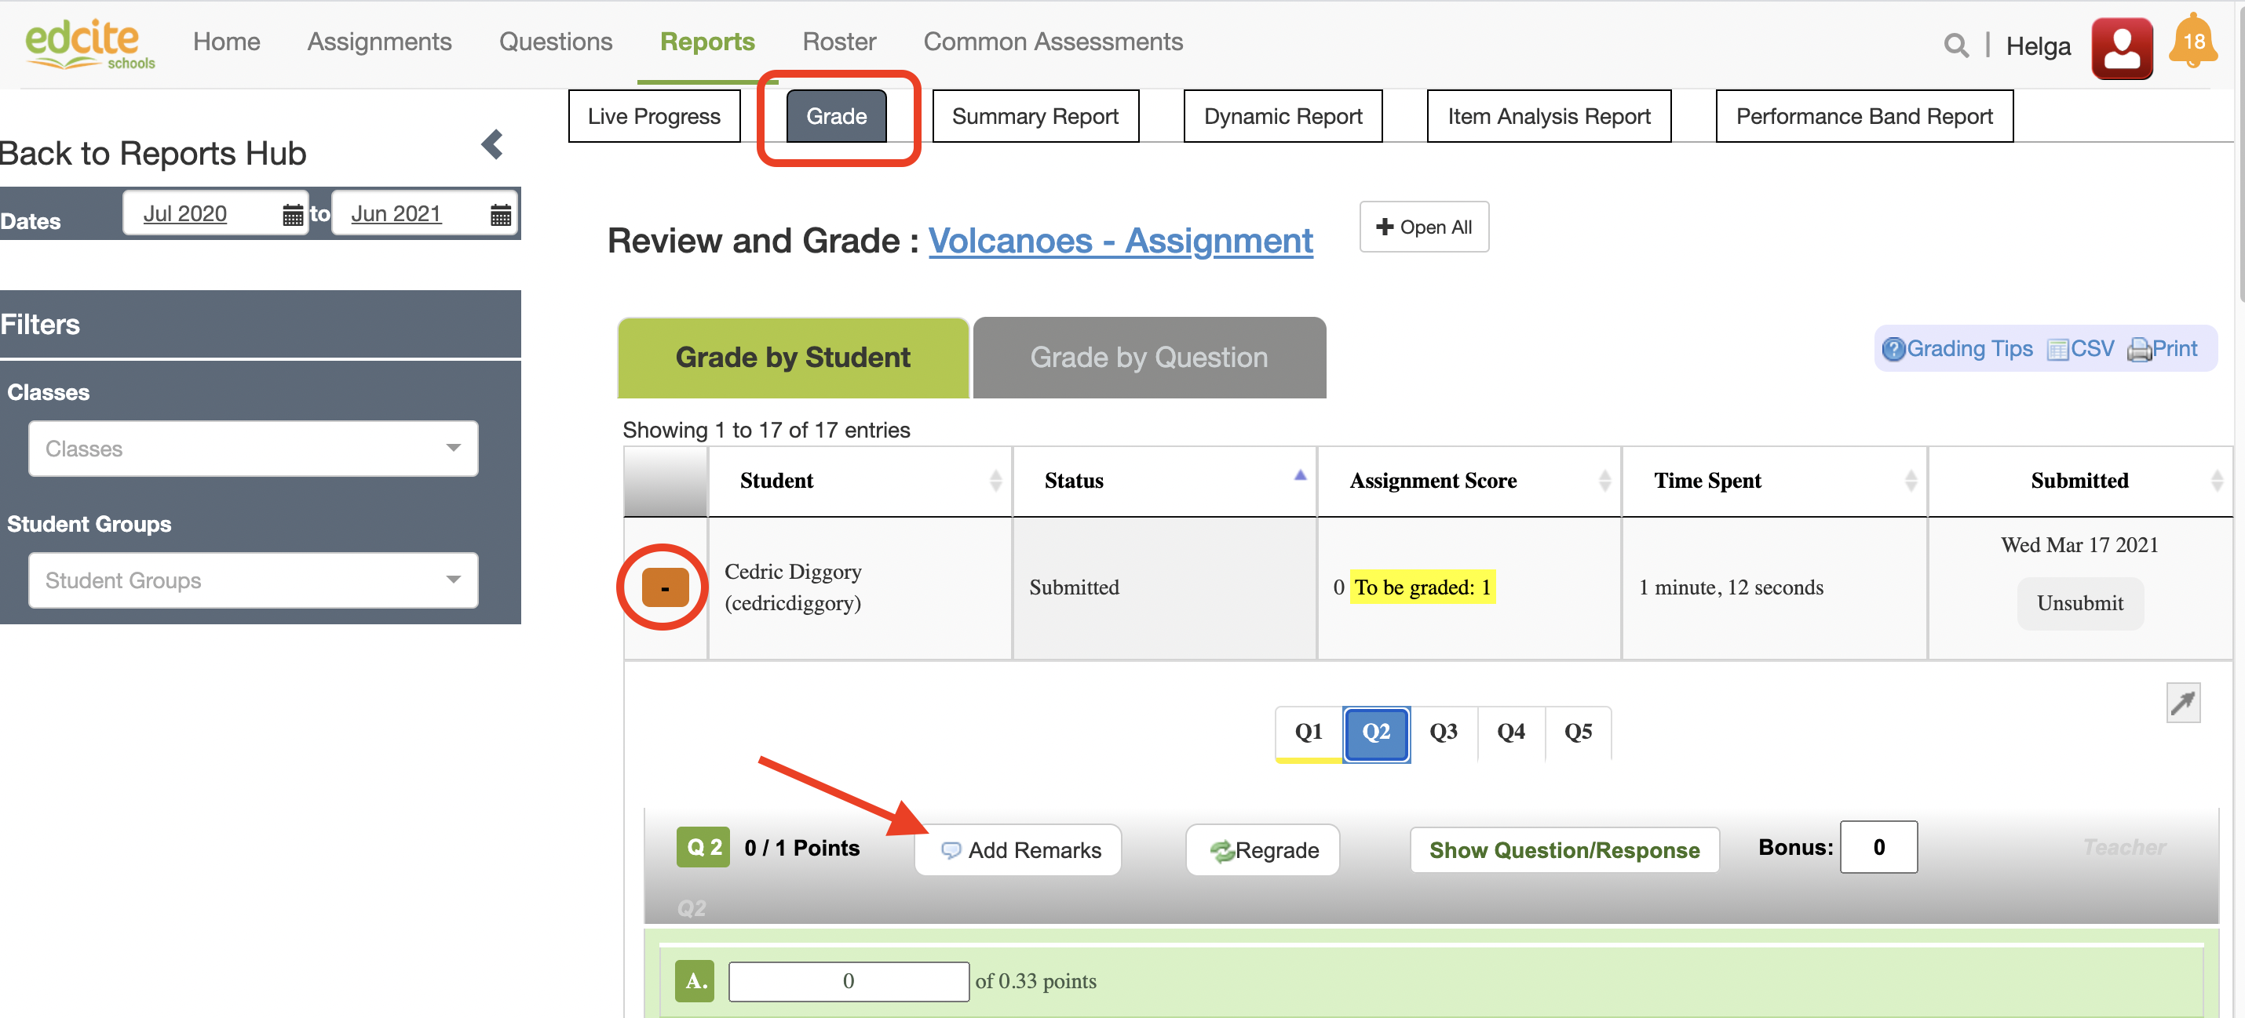This screenshot has width=2245, height=1018.
Task: Select the Q3 question tab
Action: click(x=1444, y=733)
